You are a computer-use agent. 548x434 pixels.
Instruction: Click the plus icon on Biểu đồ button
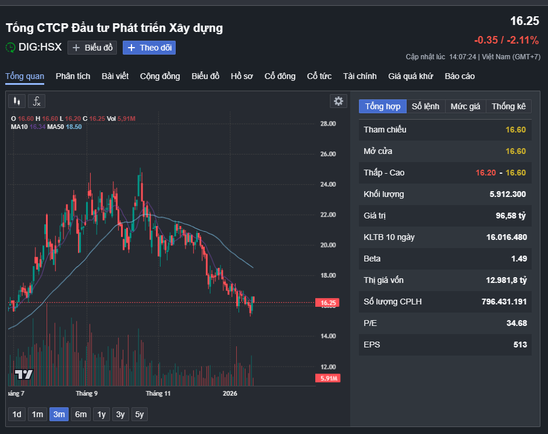[77, 48]
